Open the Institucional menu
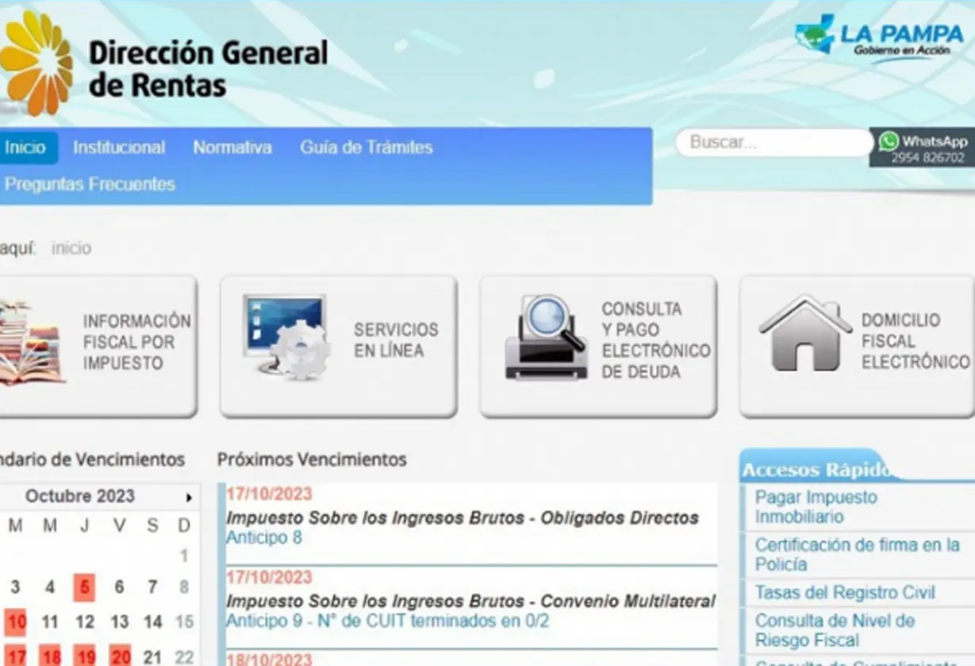 coord(119,147)
